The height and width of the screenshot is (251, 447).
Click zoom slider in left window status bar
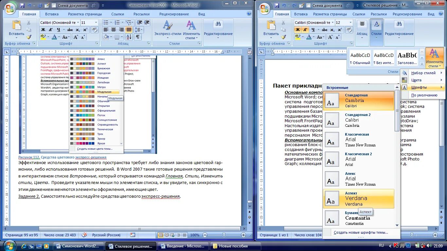[x=224, y=235]
